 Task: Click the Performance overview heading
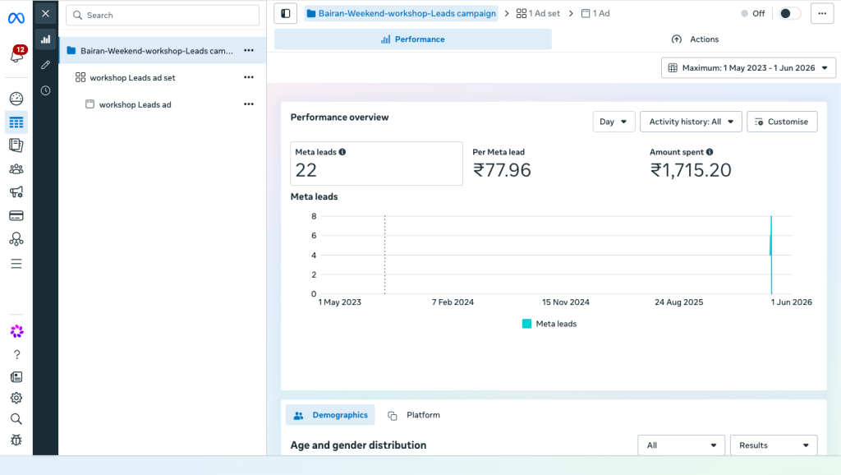click(x=339, y=117)
